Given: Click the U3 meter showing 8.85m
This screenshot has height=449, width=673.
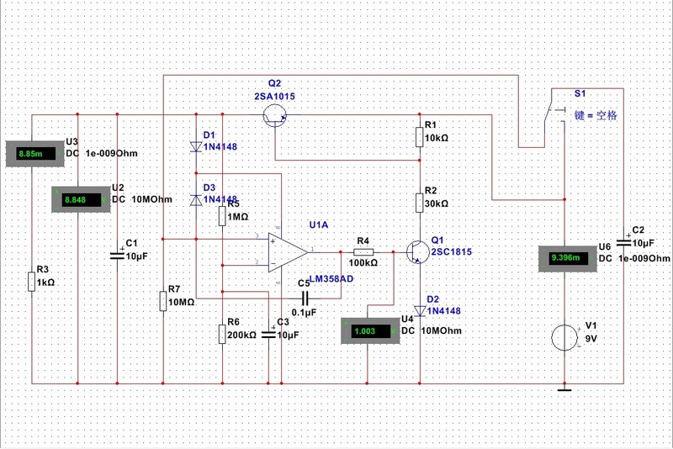Looking at the screenshot, I should pyautogui.click(x=32, y=154).
